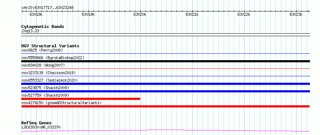This screenshot has height=135, width=320.
Task: Click the 20q13.33 cytogenetic band bar
Action: (165, 35)
